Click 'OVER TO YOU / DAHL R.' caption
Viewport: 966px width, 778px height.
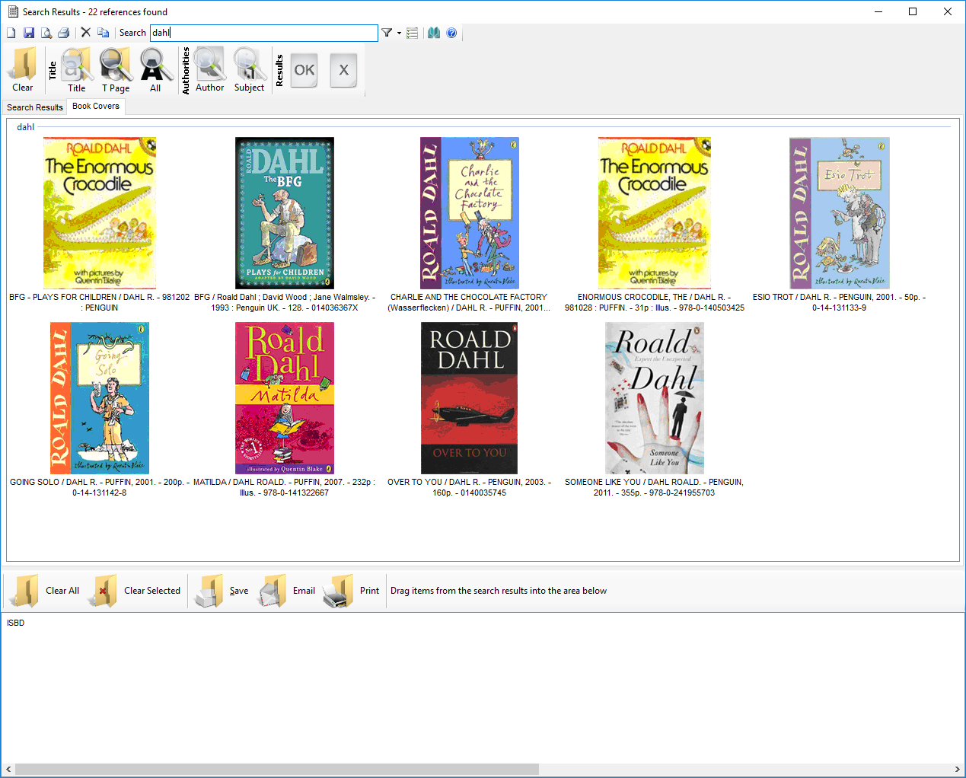click(x=470, y=487)
